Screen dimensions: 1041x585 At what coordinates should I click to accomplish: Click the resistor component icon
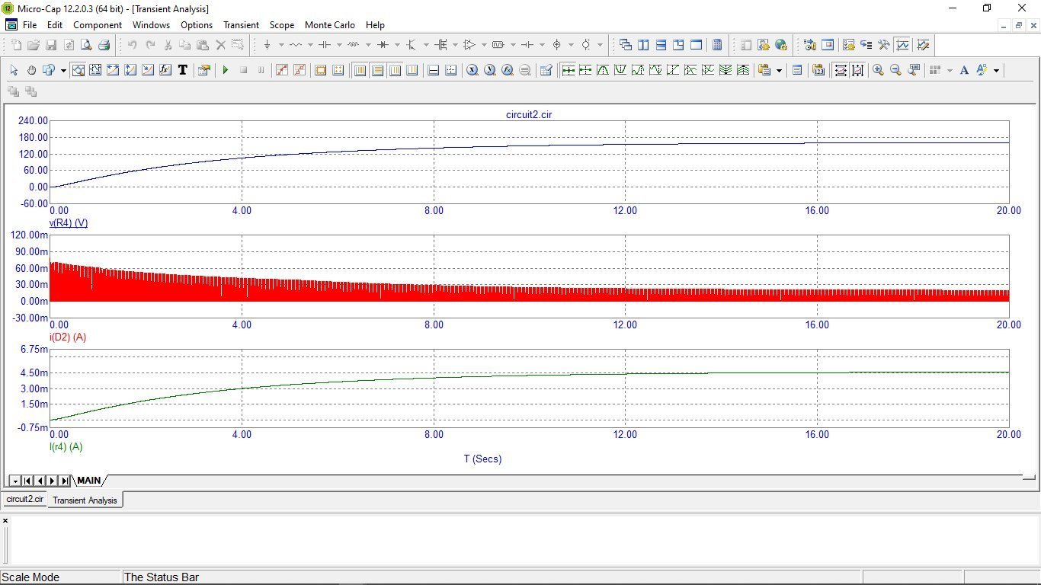296,45
